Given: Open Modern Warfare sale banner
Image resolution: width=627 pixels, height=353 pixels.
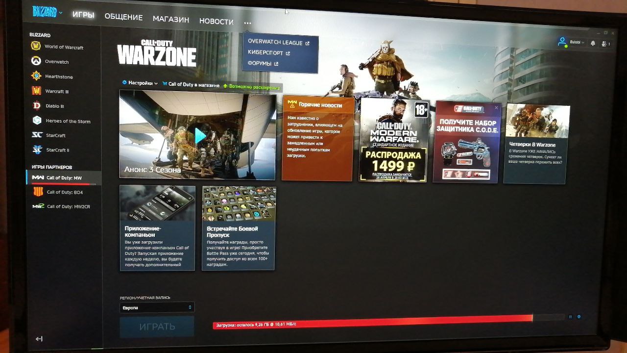Looking at the screenshot, I should (x=394, y=140).
